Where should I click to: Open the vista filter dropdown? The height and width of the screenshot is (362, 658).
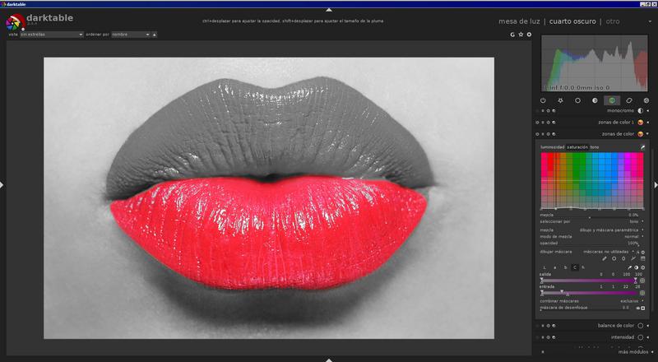[x=52, y=35]
